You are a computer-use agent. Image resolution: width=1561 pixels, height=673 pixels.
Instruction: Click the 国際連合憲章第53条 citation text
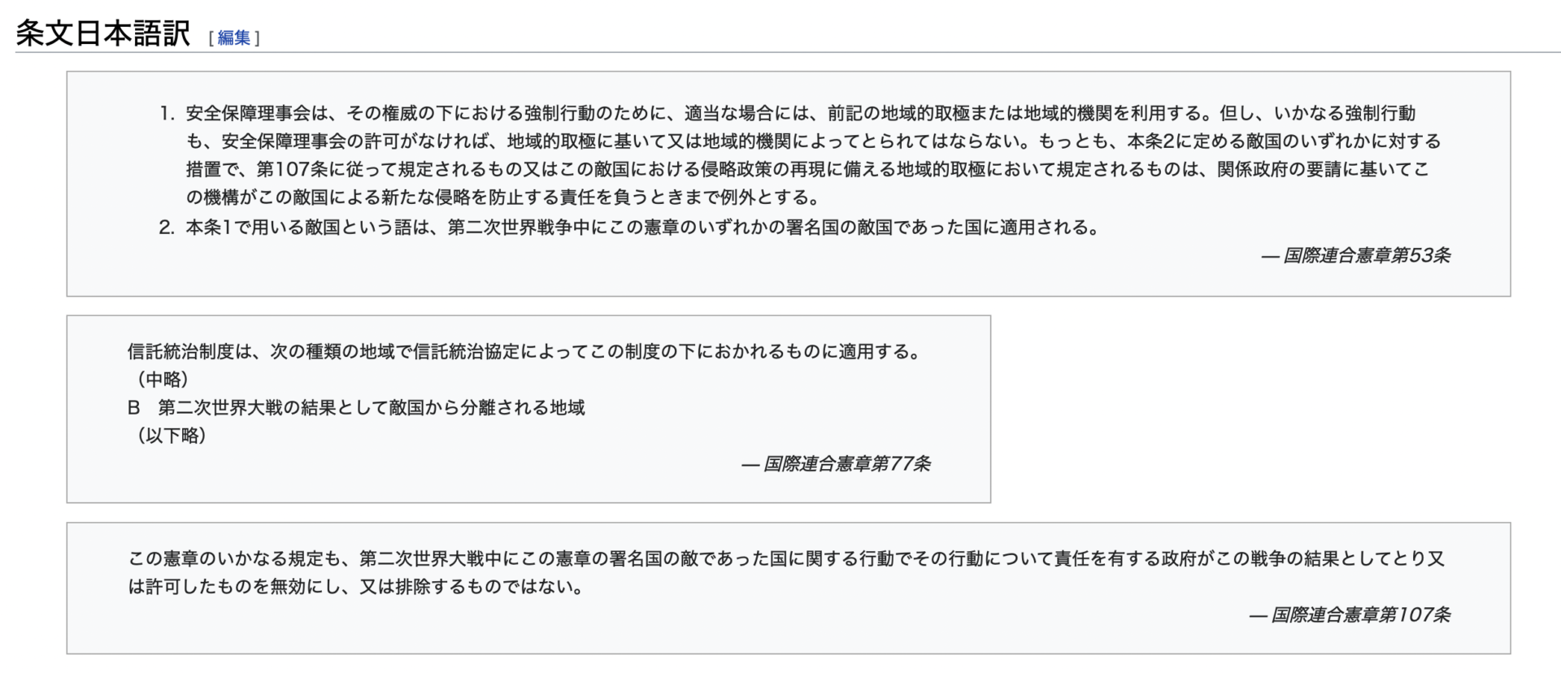click(1366, 256)
